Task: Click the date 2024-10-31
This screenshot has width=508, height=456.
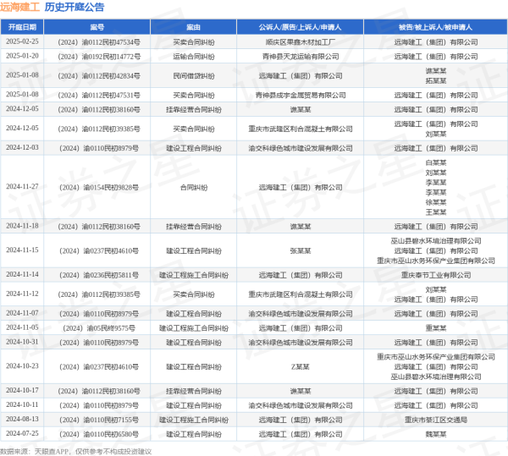Action: [22, 342]
